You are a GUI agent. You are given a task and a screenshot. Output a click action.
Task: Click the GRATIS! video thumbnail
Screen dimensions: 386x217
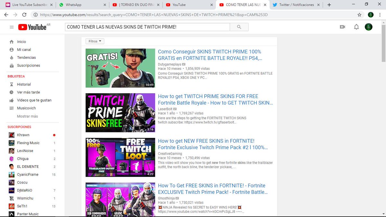tap(120, 68)
